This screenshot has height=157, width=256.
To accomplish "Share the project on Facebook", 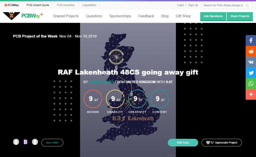I will click(x=251, y=40).
